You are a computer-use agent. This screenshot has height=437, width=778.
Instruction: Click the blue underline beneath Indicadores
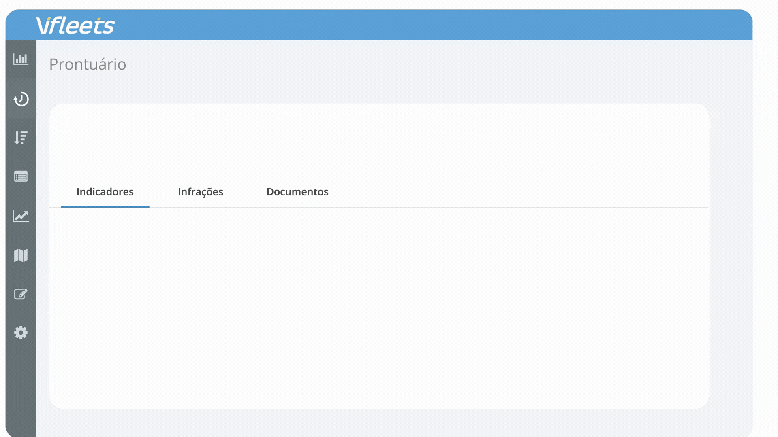tap(105, 207)
